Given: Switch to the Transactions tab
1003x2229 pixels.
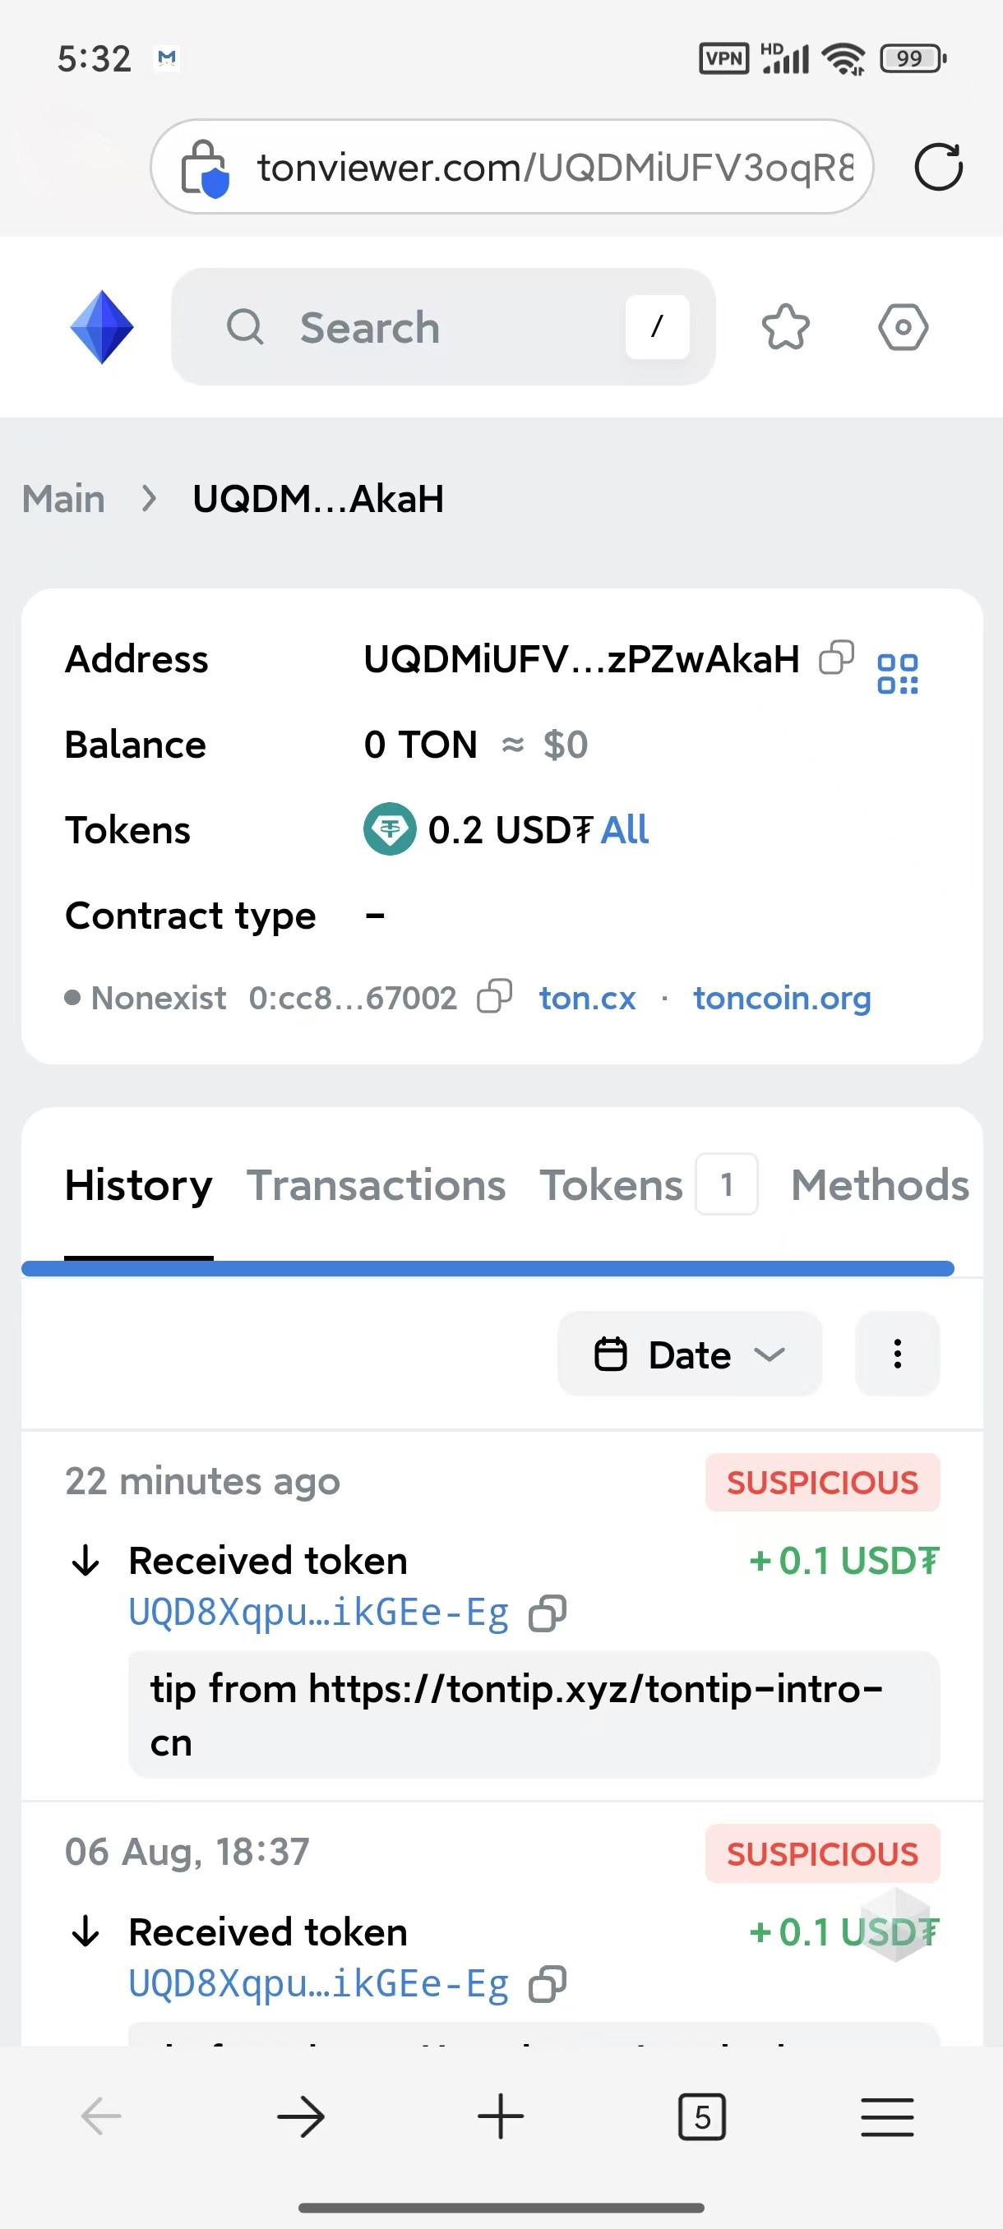Looking at the screenshot, I should pos(376,1185).
